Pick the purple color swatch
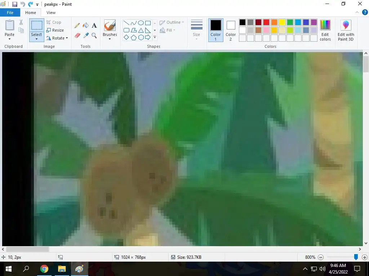The height and width of the screenshot is (276, 369). click(x=314, y=22)
